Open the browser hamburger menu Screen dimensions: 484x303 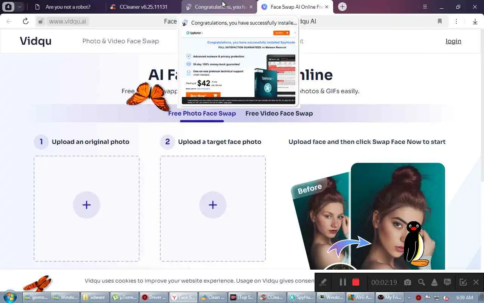pos(425,7)
